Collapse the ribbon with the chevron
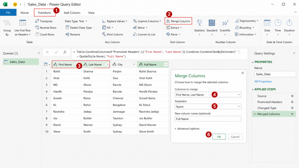Image resolution: width=299 pixels, height=168 pixels. pyautogui.click(x=295, y=12)
